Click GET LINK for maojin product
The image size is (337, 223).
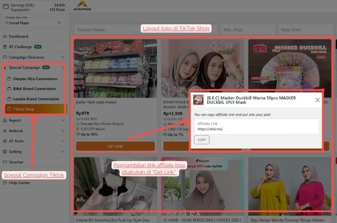[115, 146]
